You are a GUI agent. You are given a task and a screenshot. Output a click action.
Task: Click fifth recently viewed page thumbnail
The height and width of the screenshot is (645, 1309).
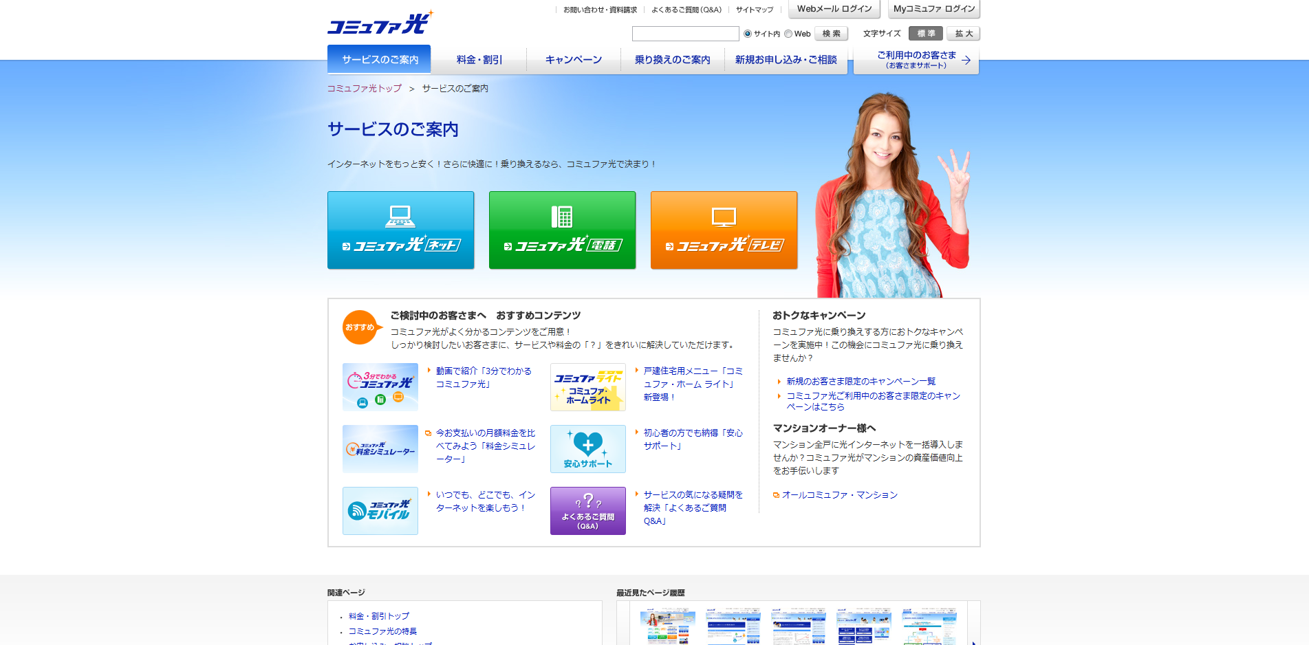929,626
